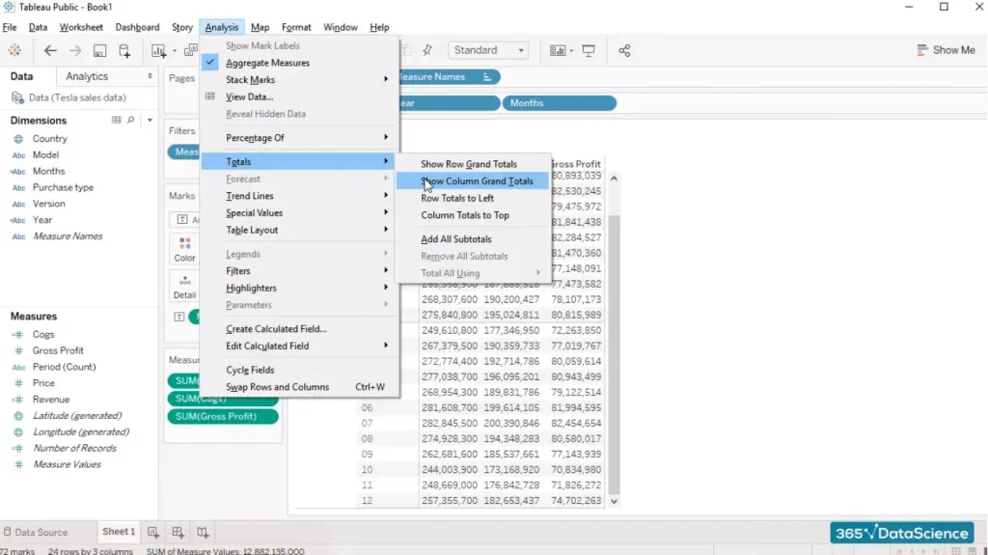Click the New Story tab icon
This screenshot has height=555, width=988.
click(x=203, y=532)
